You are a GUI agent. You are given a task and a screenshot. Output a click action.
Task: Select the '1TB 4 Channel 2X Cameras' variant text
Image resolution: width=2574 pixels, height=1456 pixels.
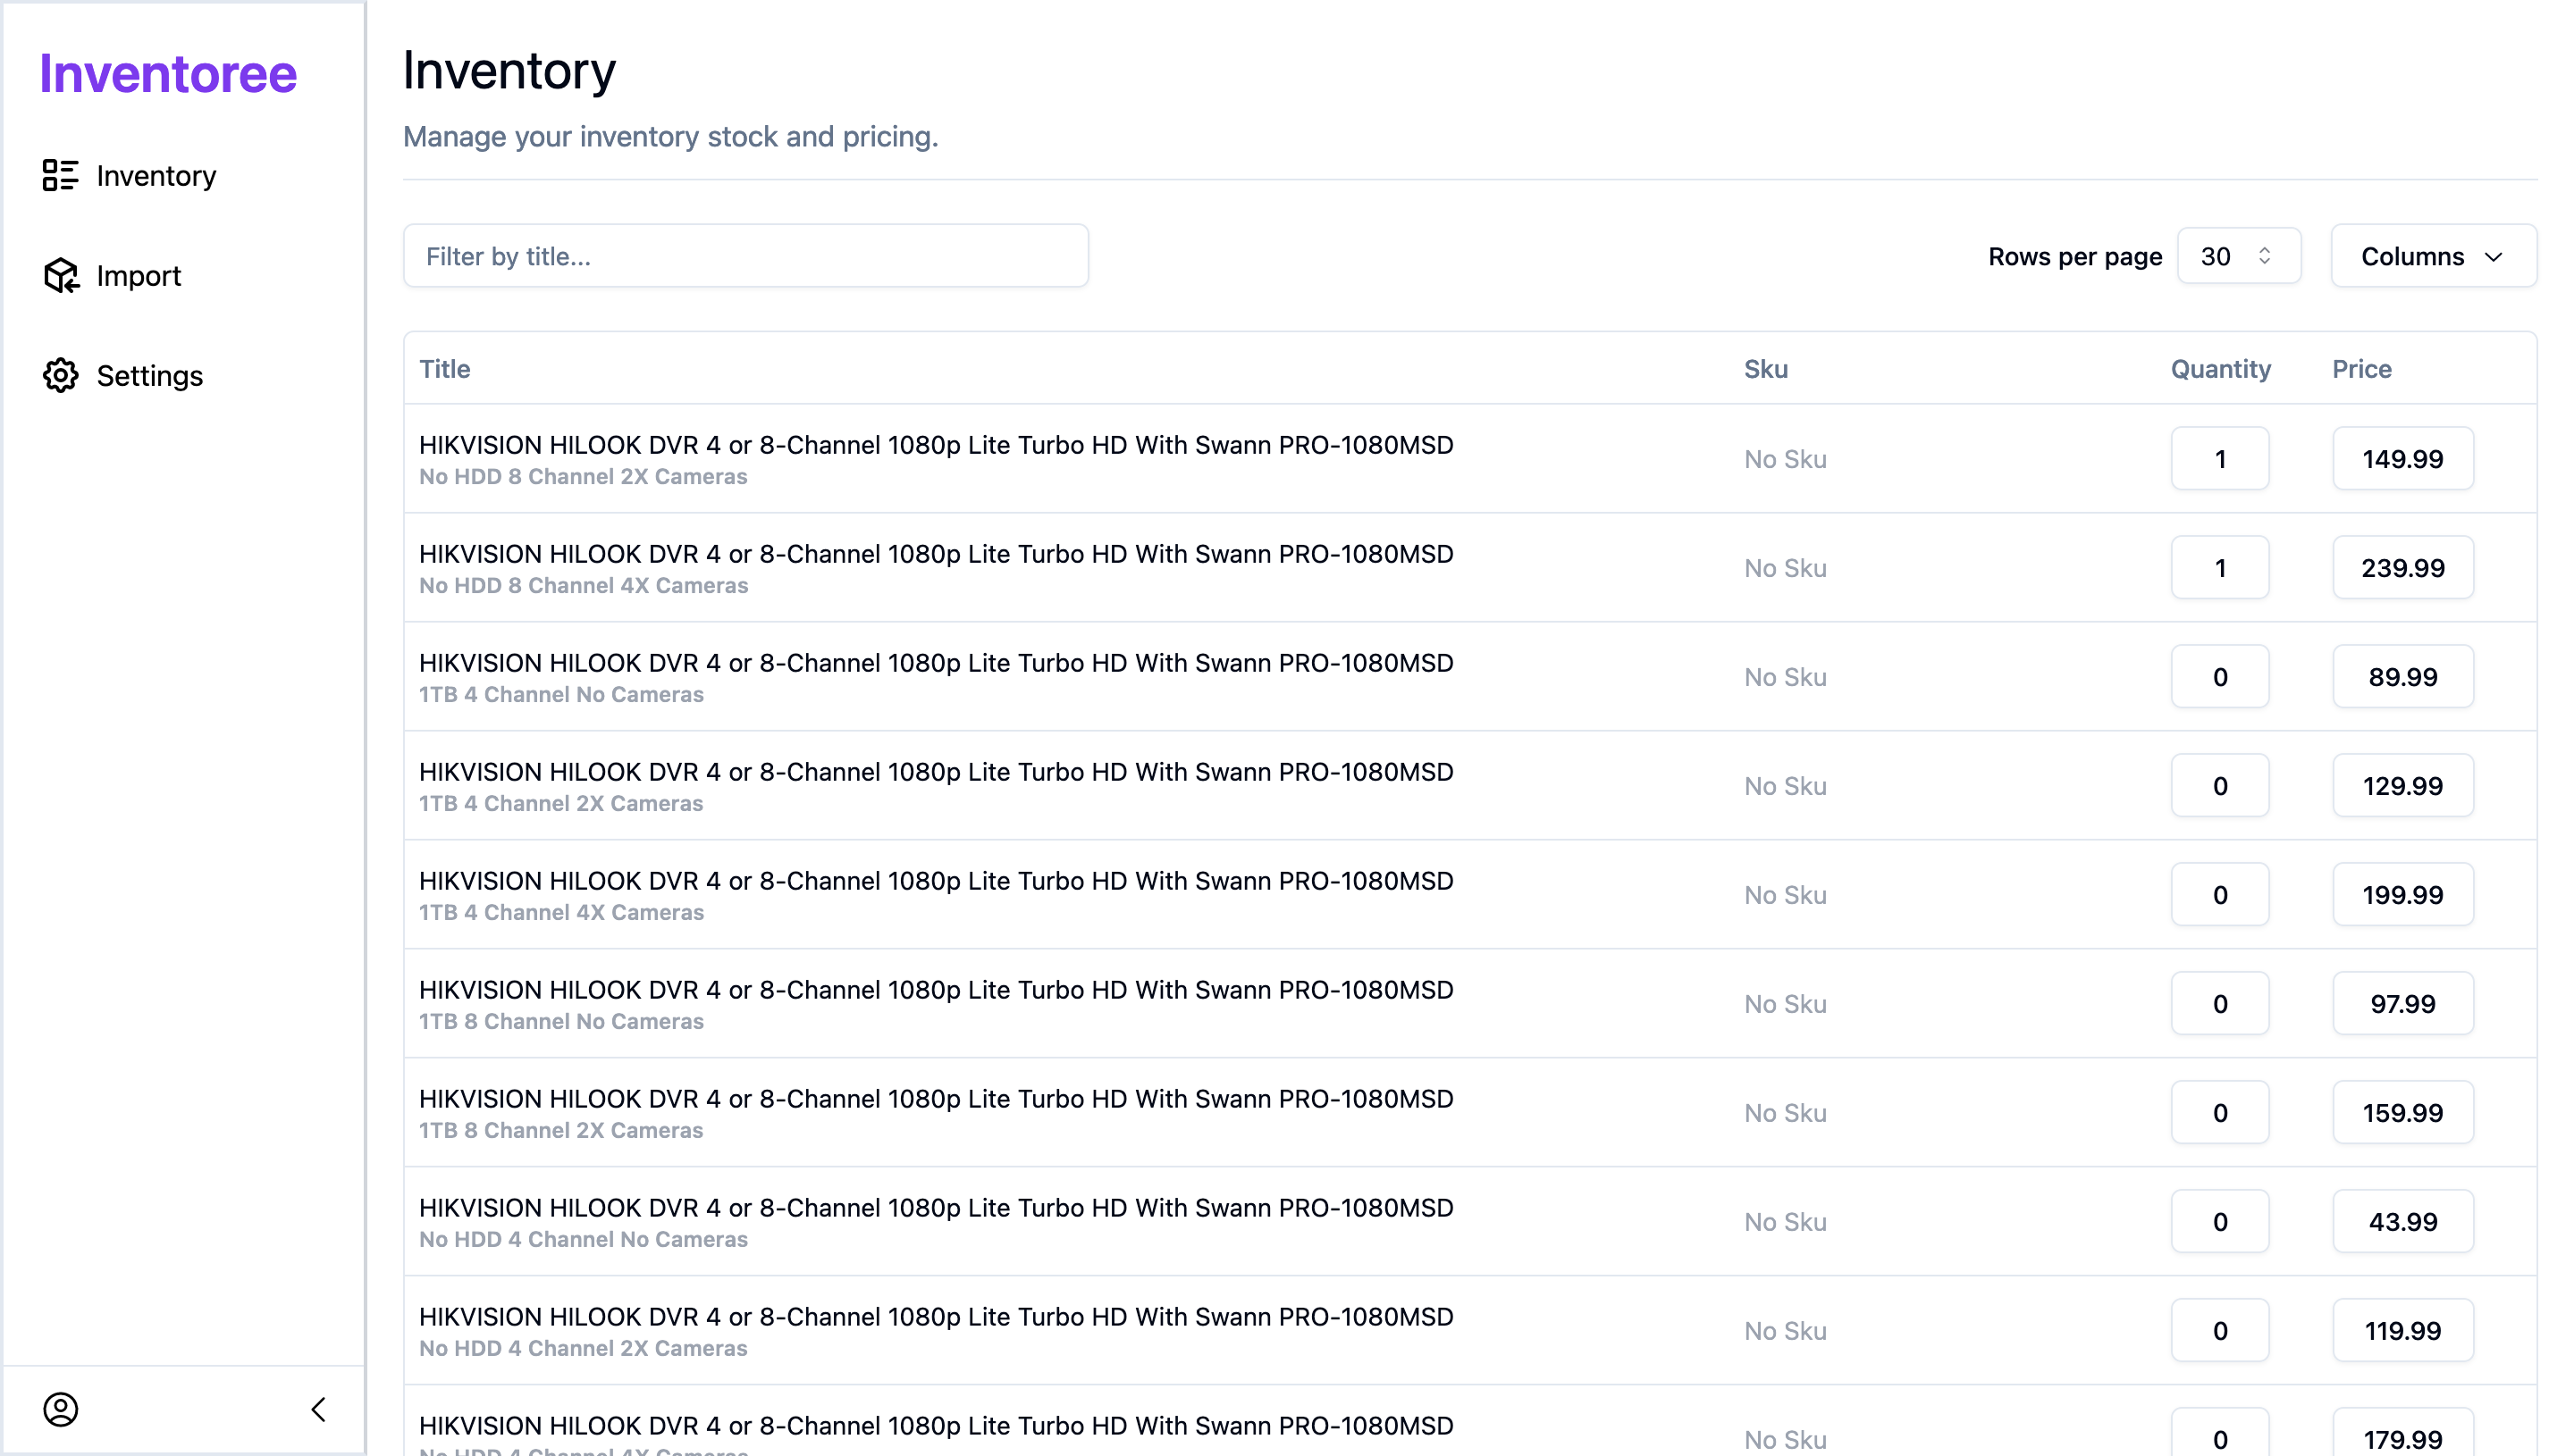(561, 804)
